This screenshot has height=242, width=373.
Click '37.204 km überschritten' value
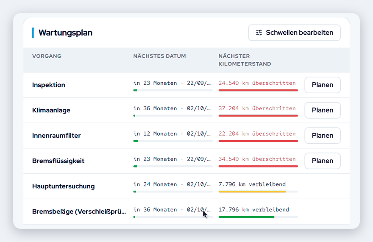[x=257, y=108]
